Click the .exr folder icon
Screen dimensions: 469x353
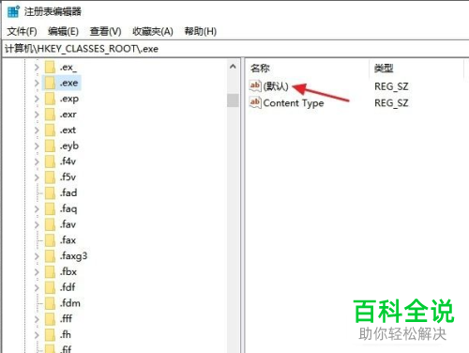[50, 115]
